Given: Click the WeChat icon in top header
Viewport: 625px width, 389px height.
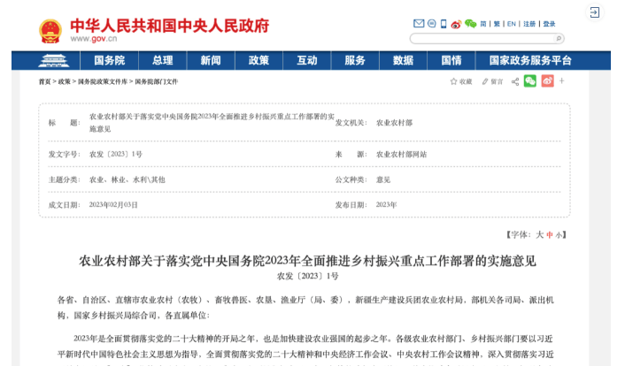Looking at the screenshot, I should 470,24.
